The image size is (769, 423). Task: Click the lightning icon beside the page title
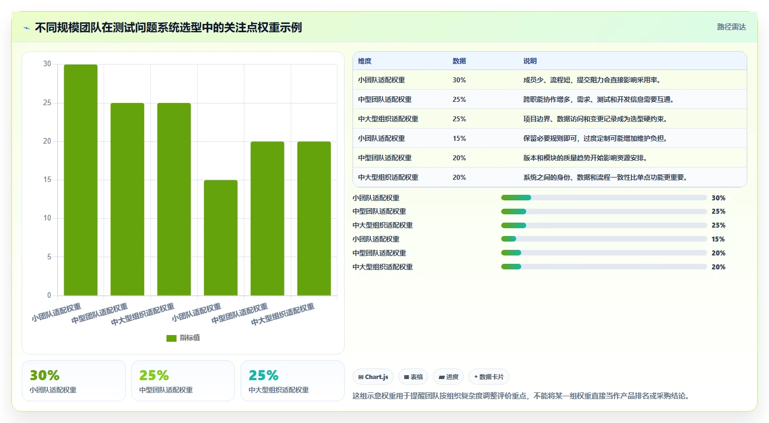pos(27,28)
